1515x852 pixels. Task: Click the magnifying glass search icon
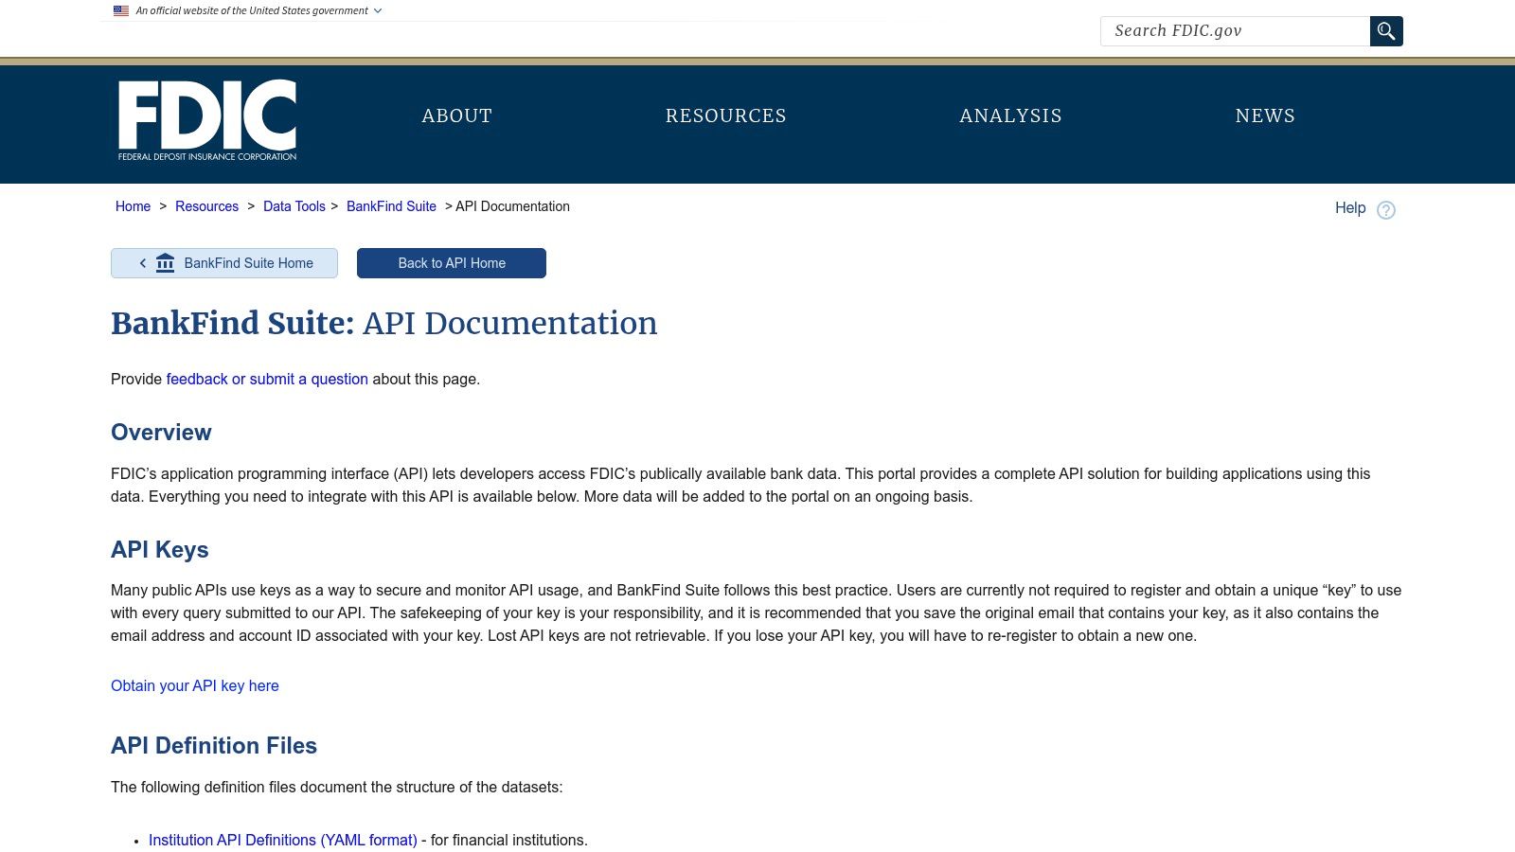coord(1386,31)
